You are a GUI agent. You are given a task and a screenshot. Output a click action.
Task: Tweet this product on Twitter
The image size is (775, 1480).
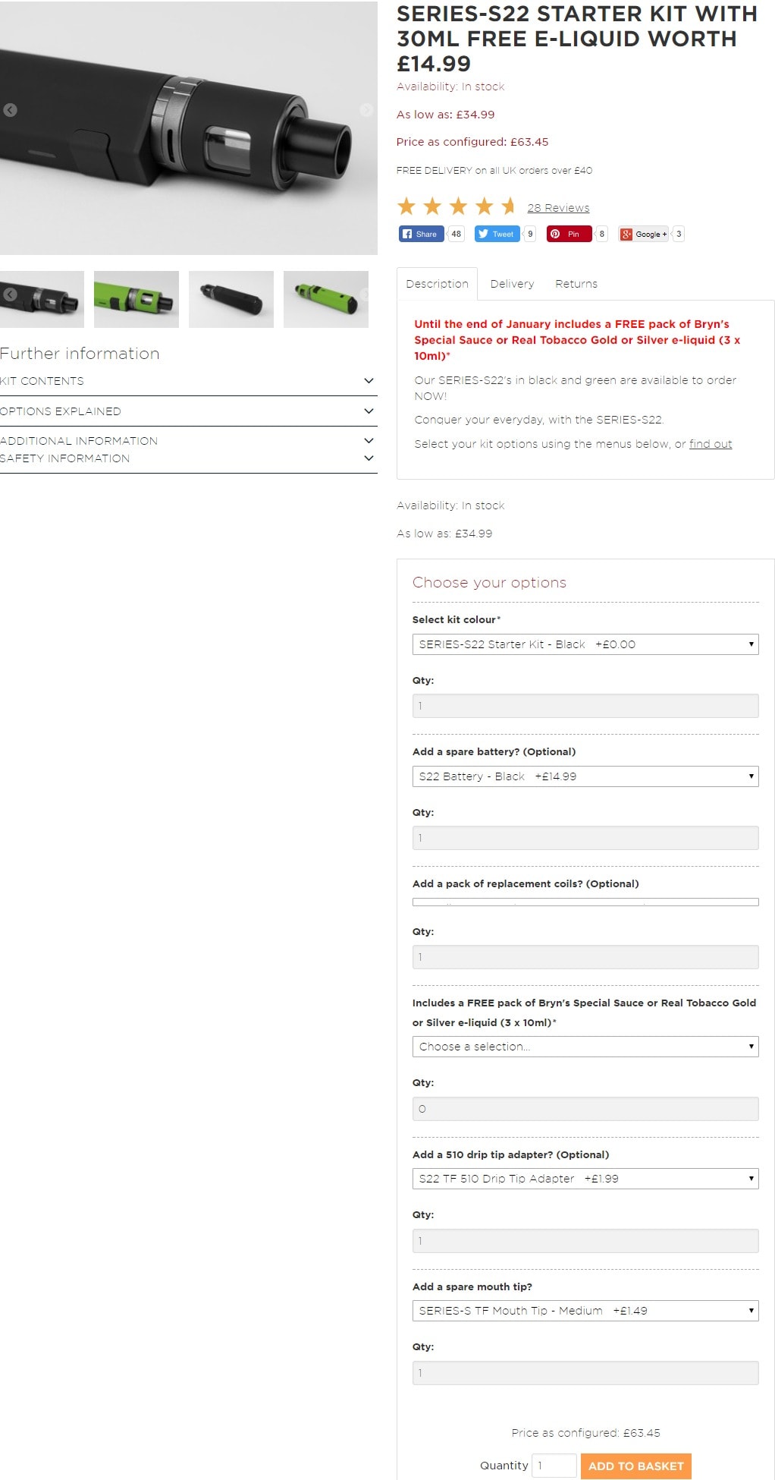click(497, 234)
